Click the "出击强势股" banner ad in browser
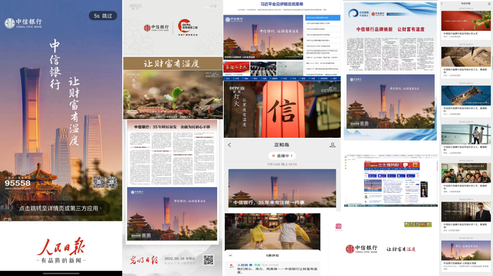The width and height of the screenshot is (493, 276). [x=392, y=165]
